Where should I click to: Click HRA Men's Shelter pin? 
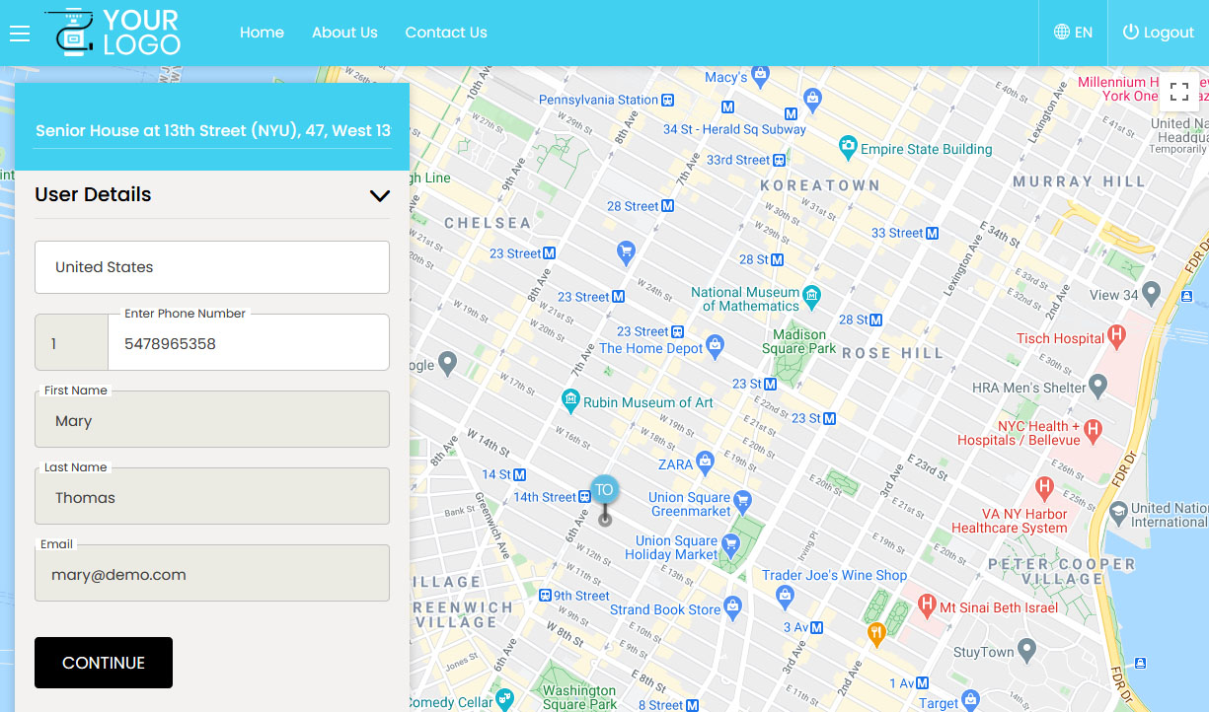[1097, 384]
